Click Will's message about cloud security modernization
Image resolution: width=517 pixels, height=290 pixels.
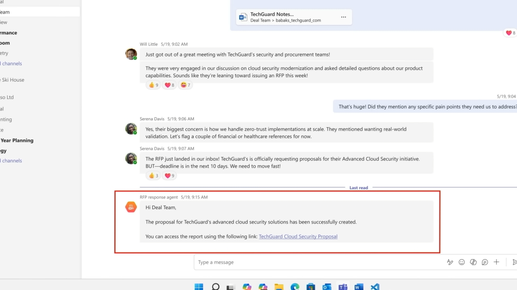coord(287,72)
